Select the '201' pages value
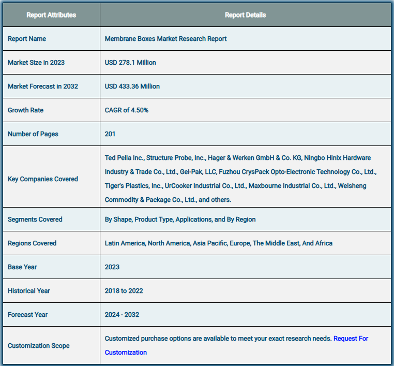Screen dimensions: 394x366 tap(110, 134)
